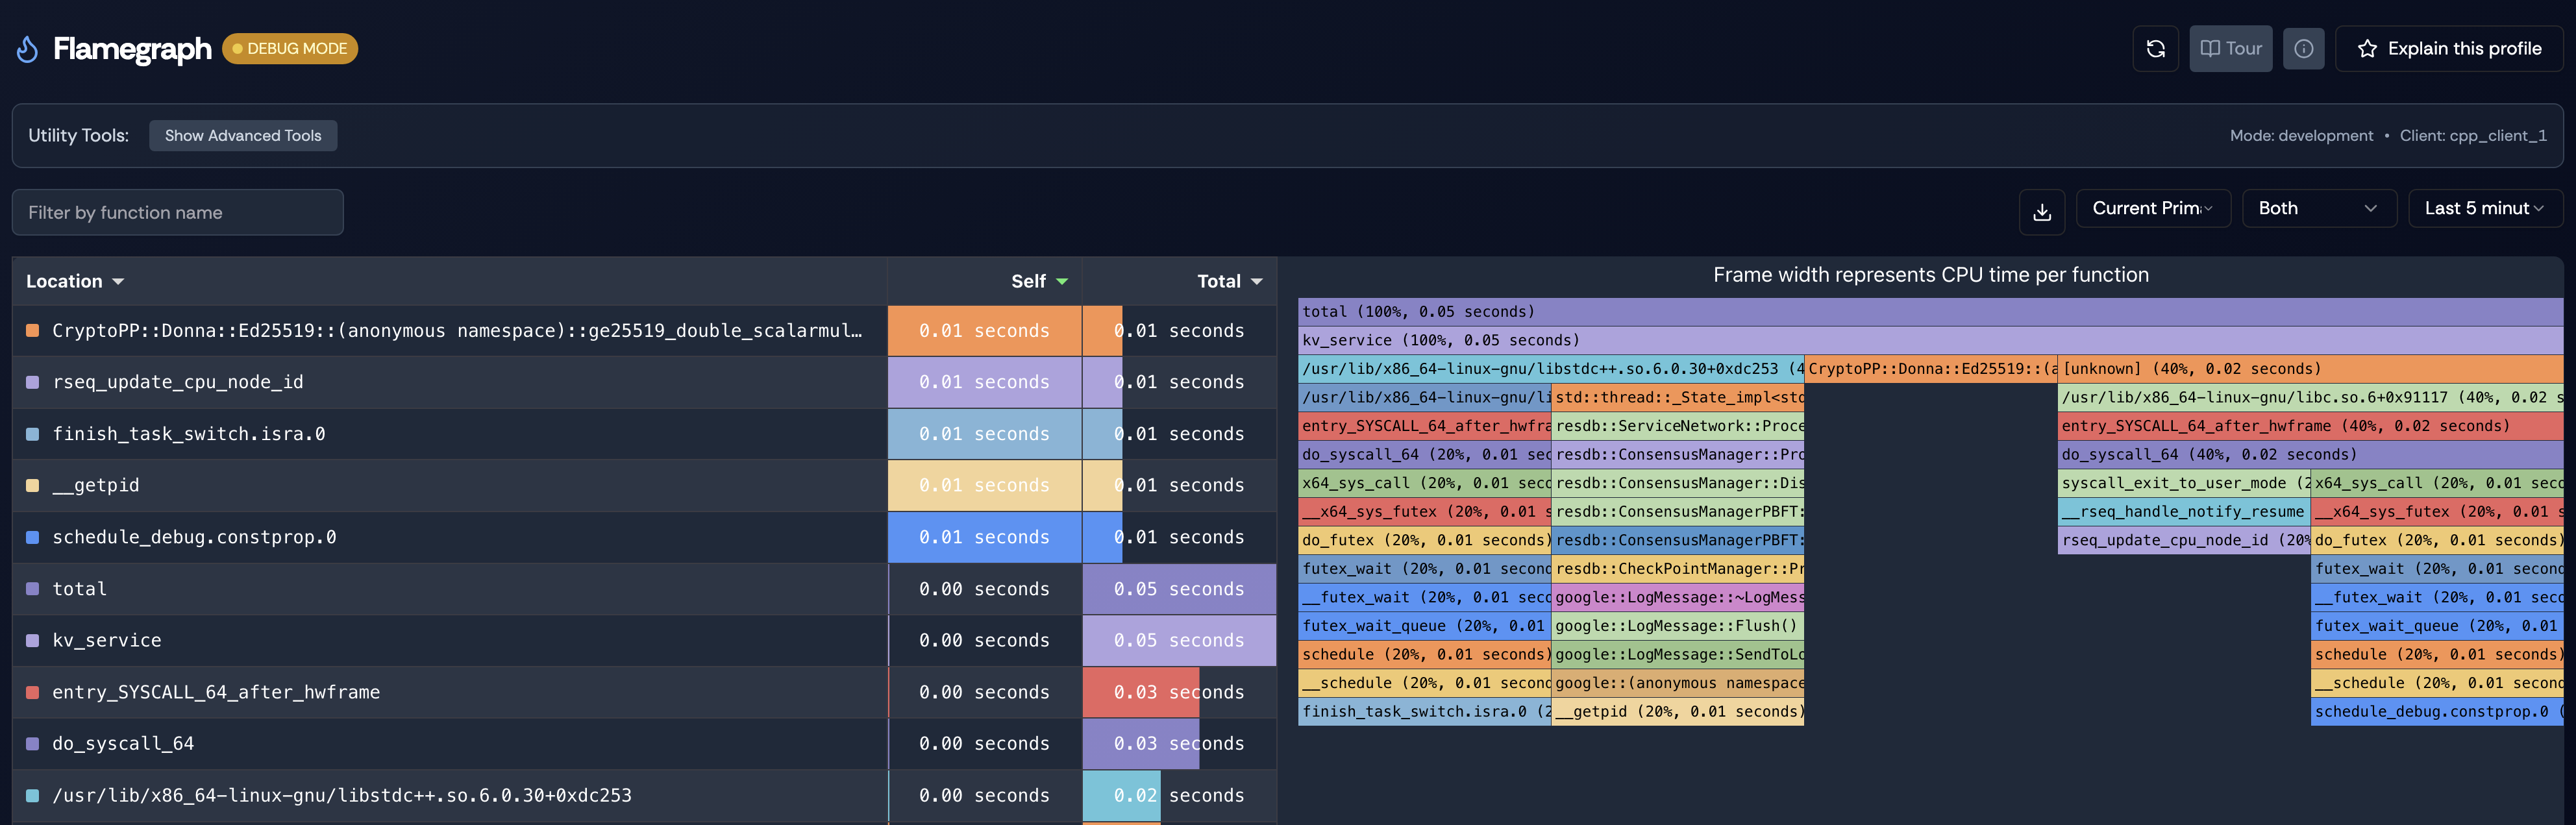
Task: Click orange swatch beside CryptoPP::Donna row
Action: point(32,330)
